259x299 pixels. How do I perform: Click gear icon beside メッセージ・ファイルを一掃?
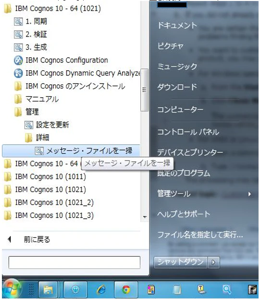click(39, 151)
